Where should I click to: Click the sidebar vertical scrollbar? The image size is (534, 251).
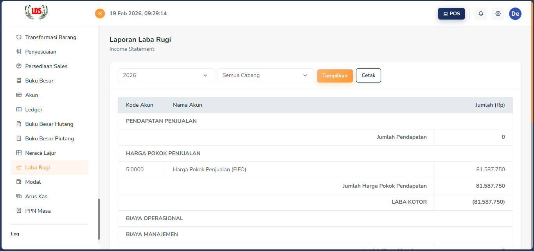(99, 219)
